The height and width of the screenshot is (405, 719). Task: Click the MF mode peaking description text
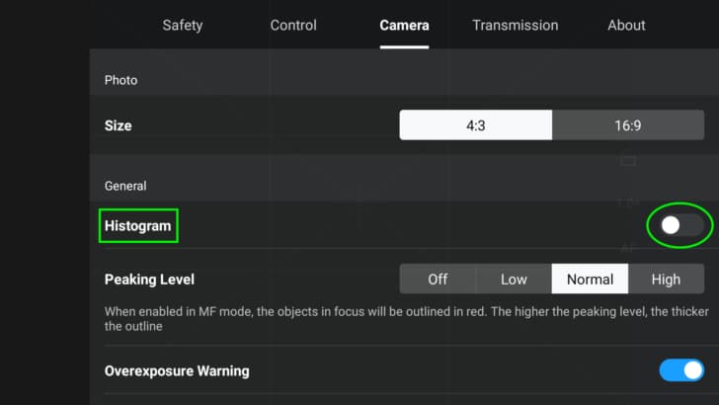point(406,319)
